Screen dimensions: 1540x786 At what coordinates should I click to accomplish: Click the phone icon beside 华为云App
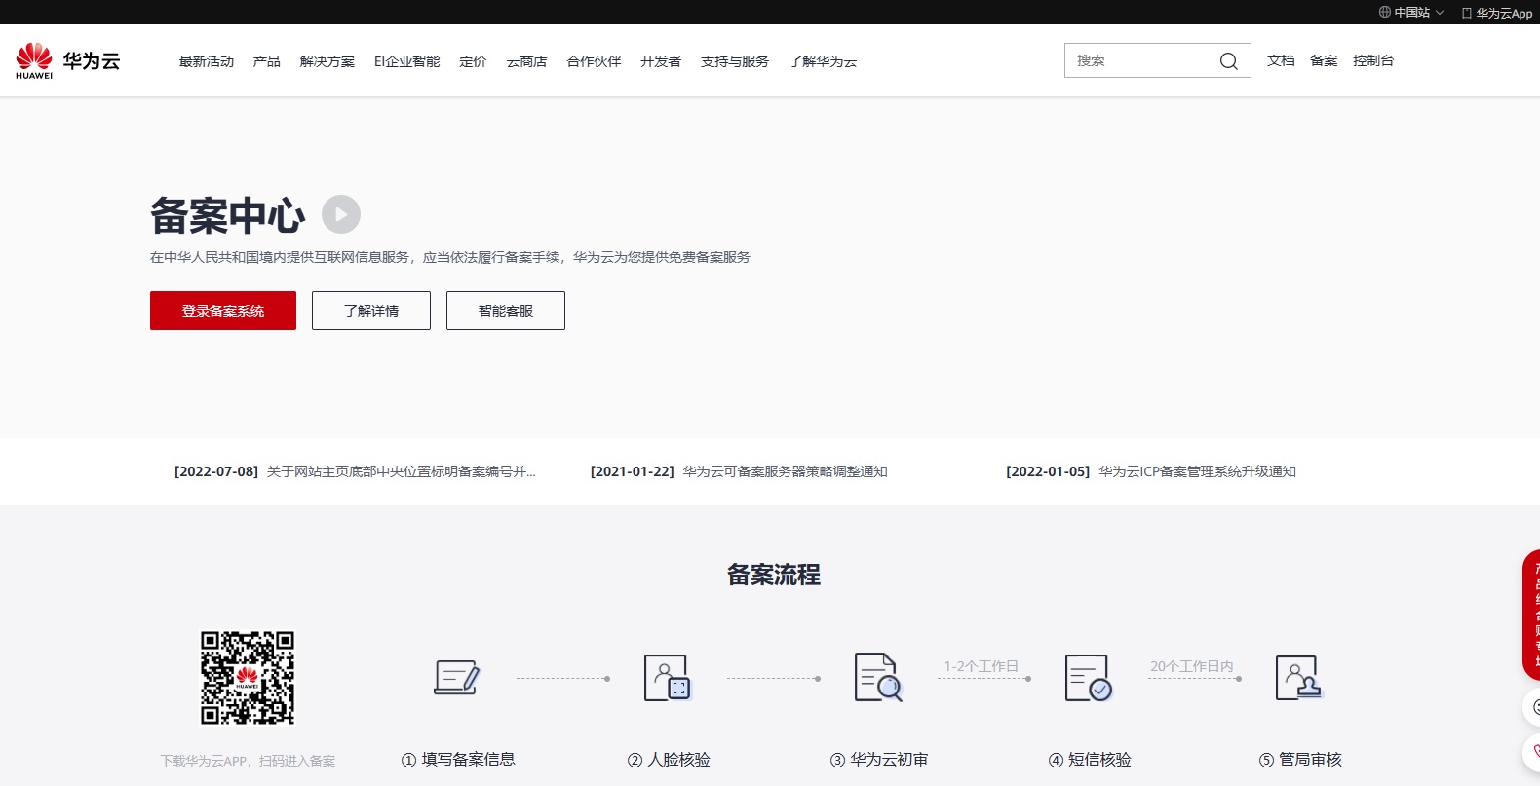(1467, 14)
